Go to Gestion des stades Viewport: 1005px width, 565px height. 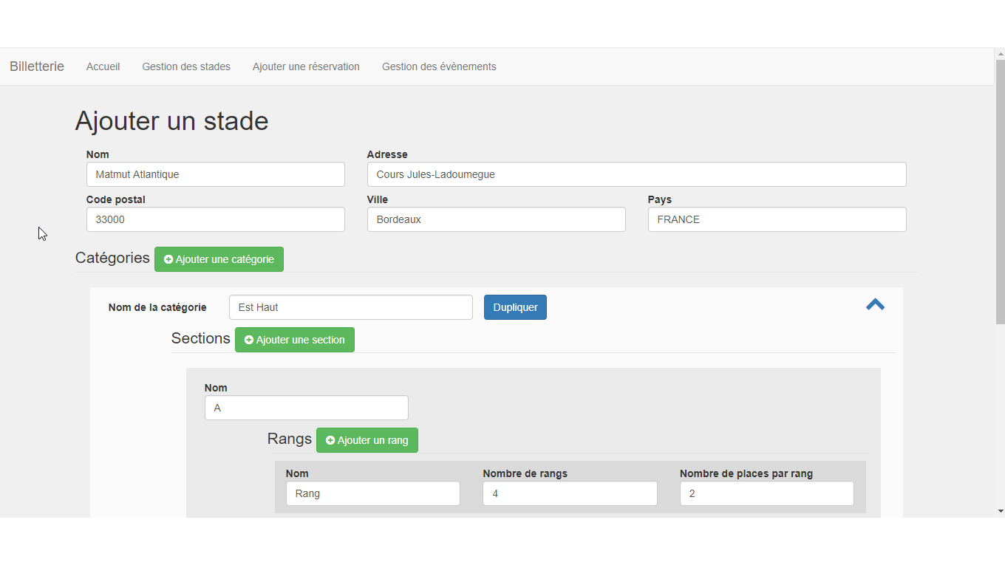(186, 66)
